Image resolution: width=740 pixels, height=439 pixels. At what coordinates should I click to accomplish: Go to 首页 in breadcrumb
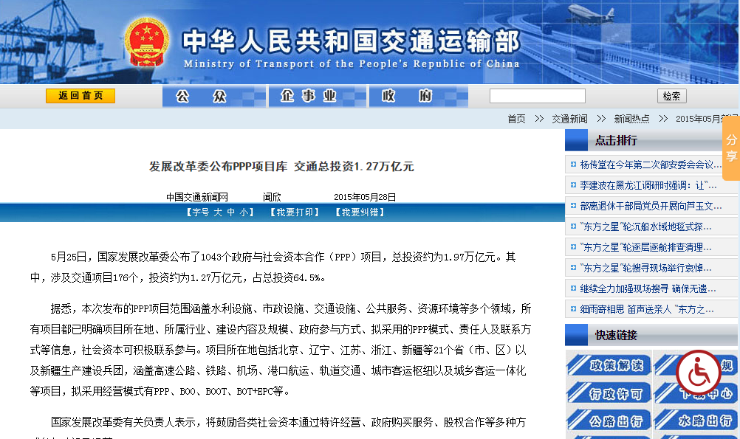click(x=516, y=119)
